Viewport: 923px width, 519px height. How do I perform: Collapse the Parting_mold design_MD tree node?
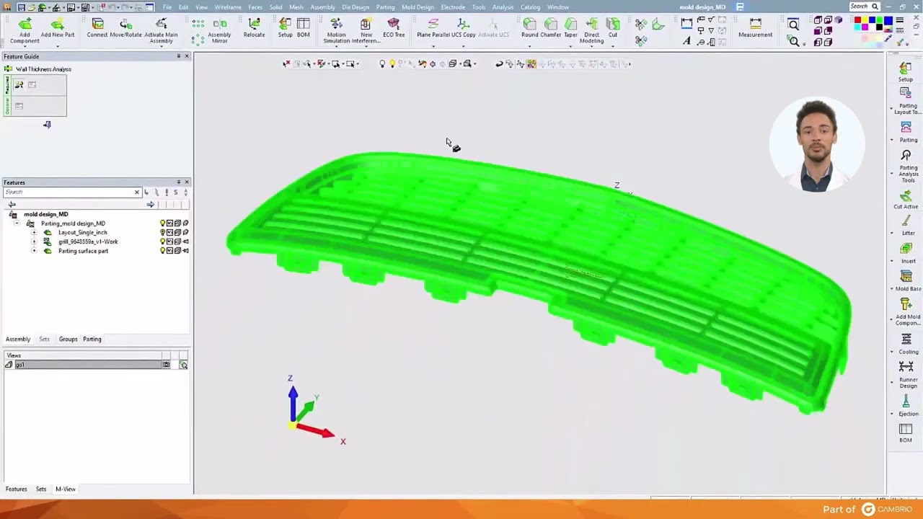17,223
